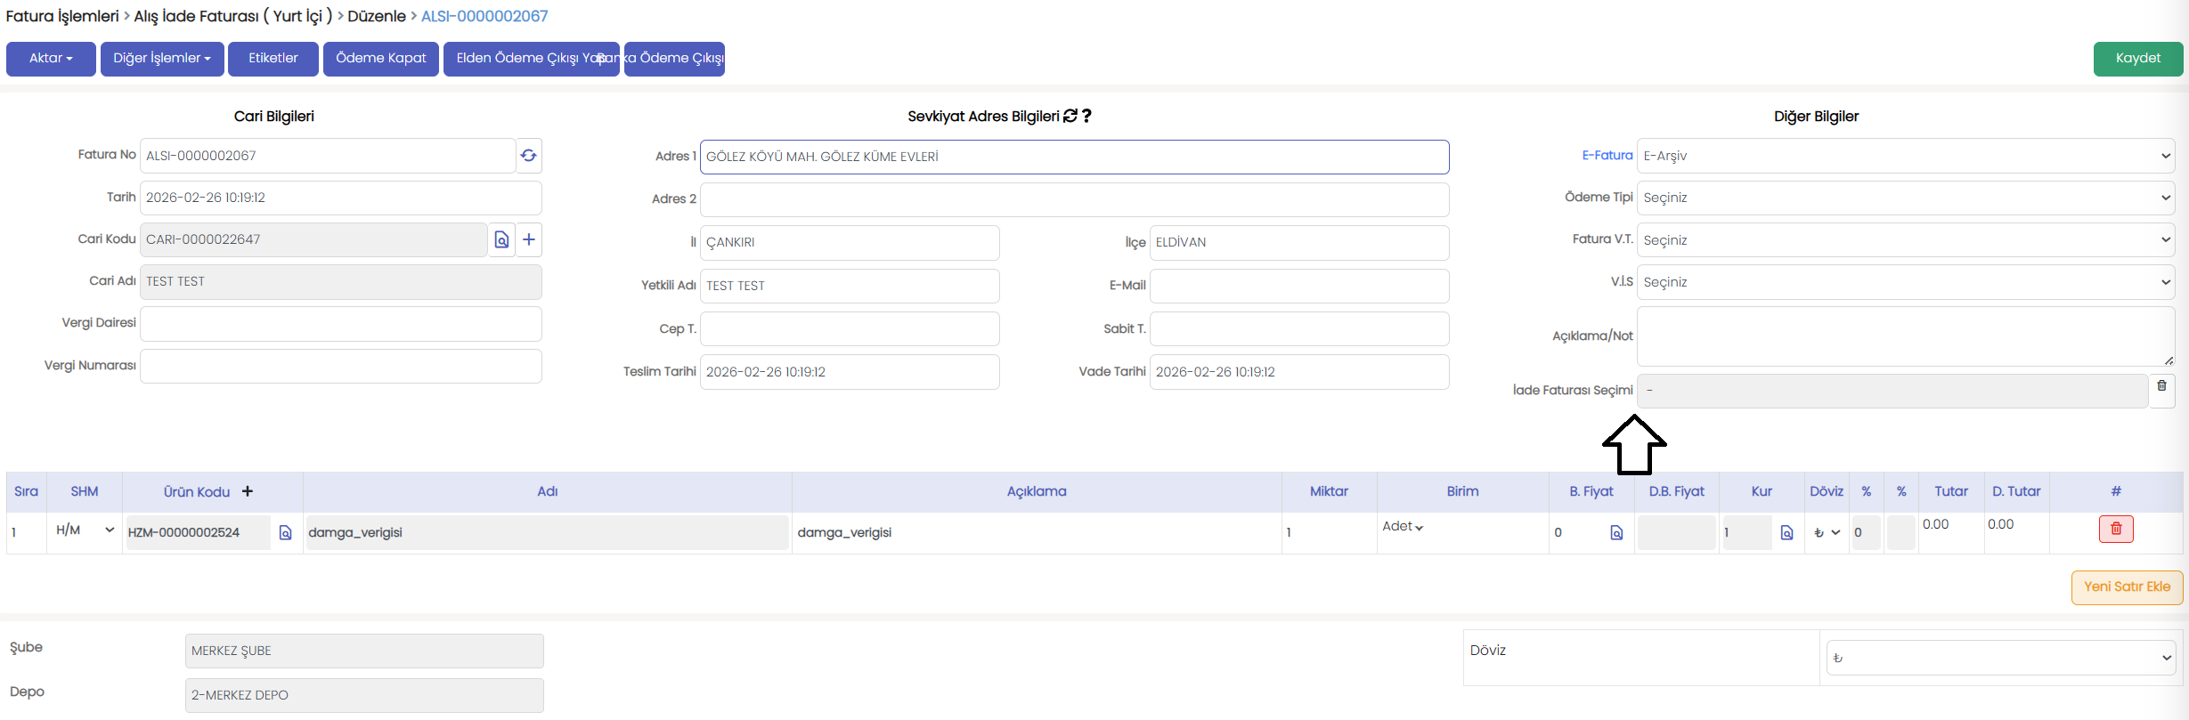Viewport: 2189px width, 720px height.
Task: Click the green Kaydet button
Action: coord(2137,59)
